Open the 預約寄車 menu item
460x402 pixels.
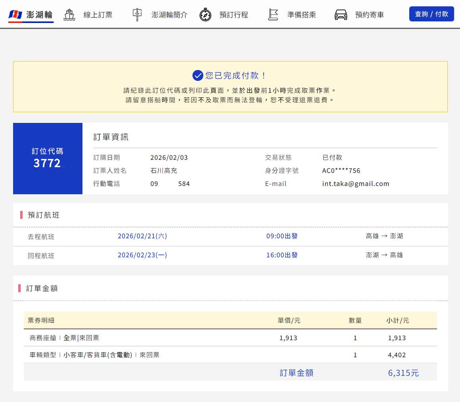369,15
